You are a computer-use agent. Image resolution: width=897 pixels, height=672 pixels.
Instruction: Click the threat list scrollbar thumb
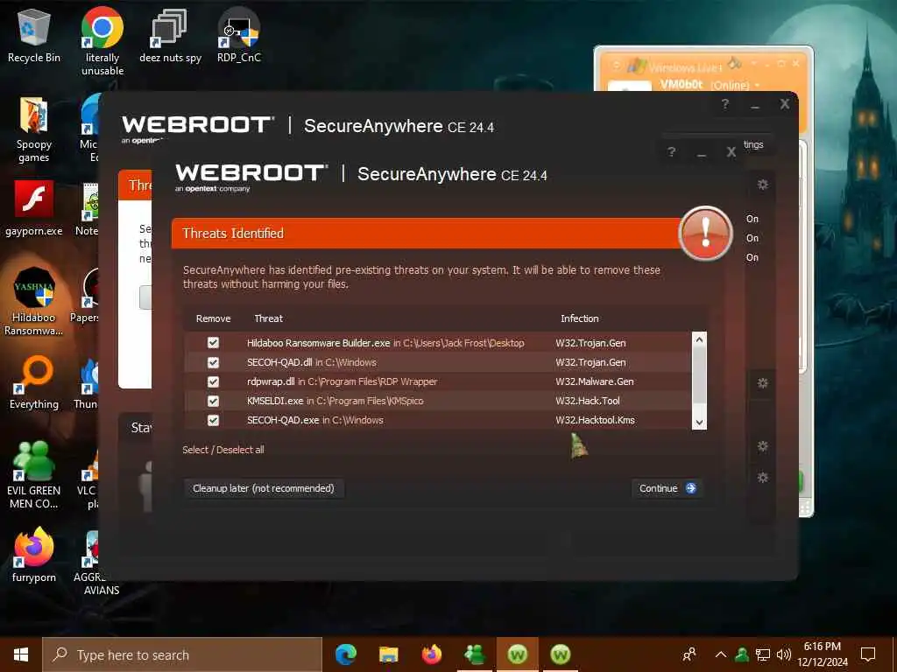699,374
